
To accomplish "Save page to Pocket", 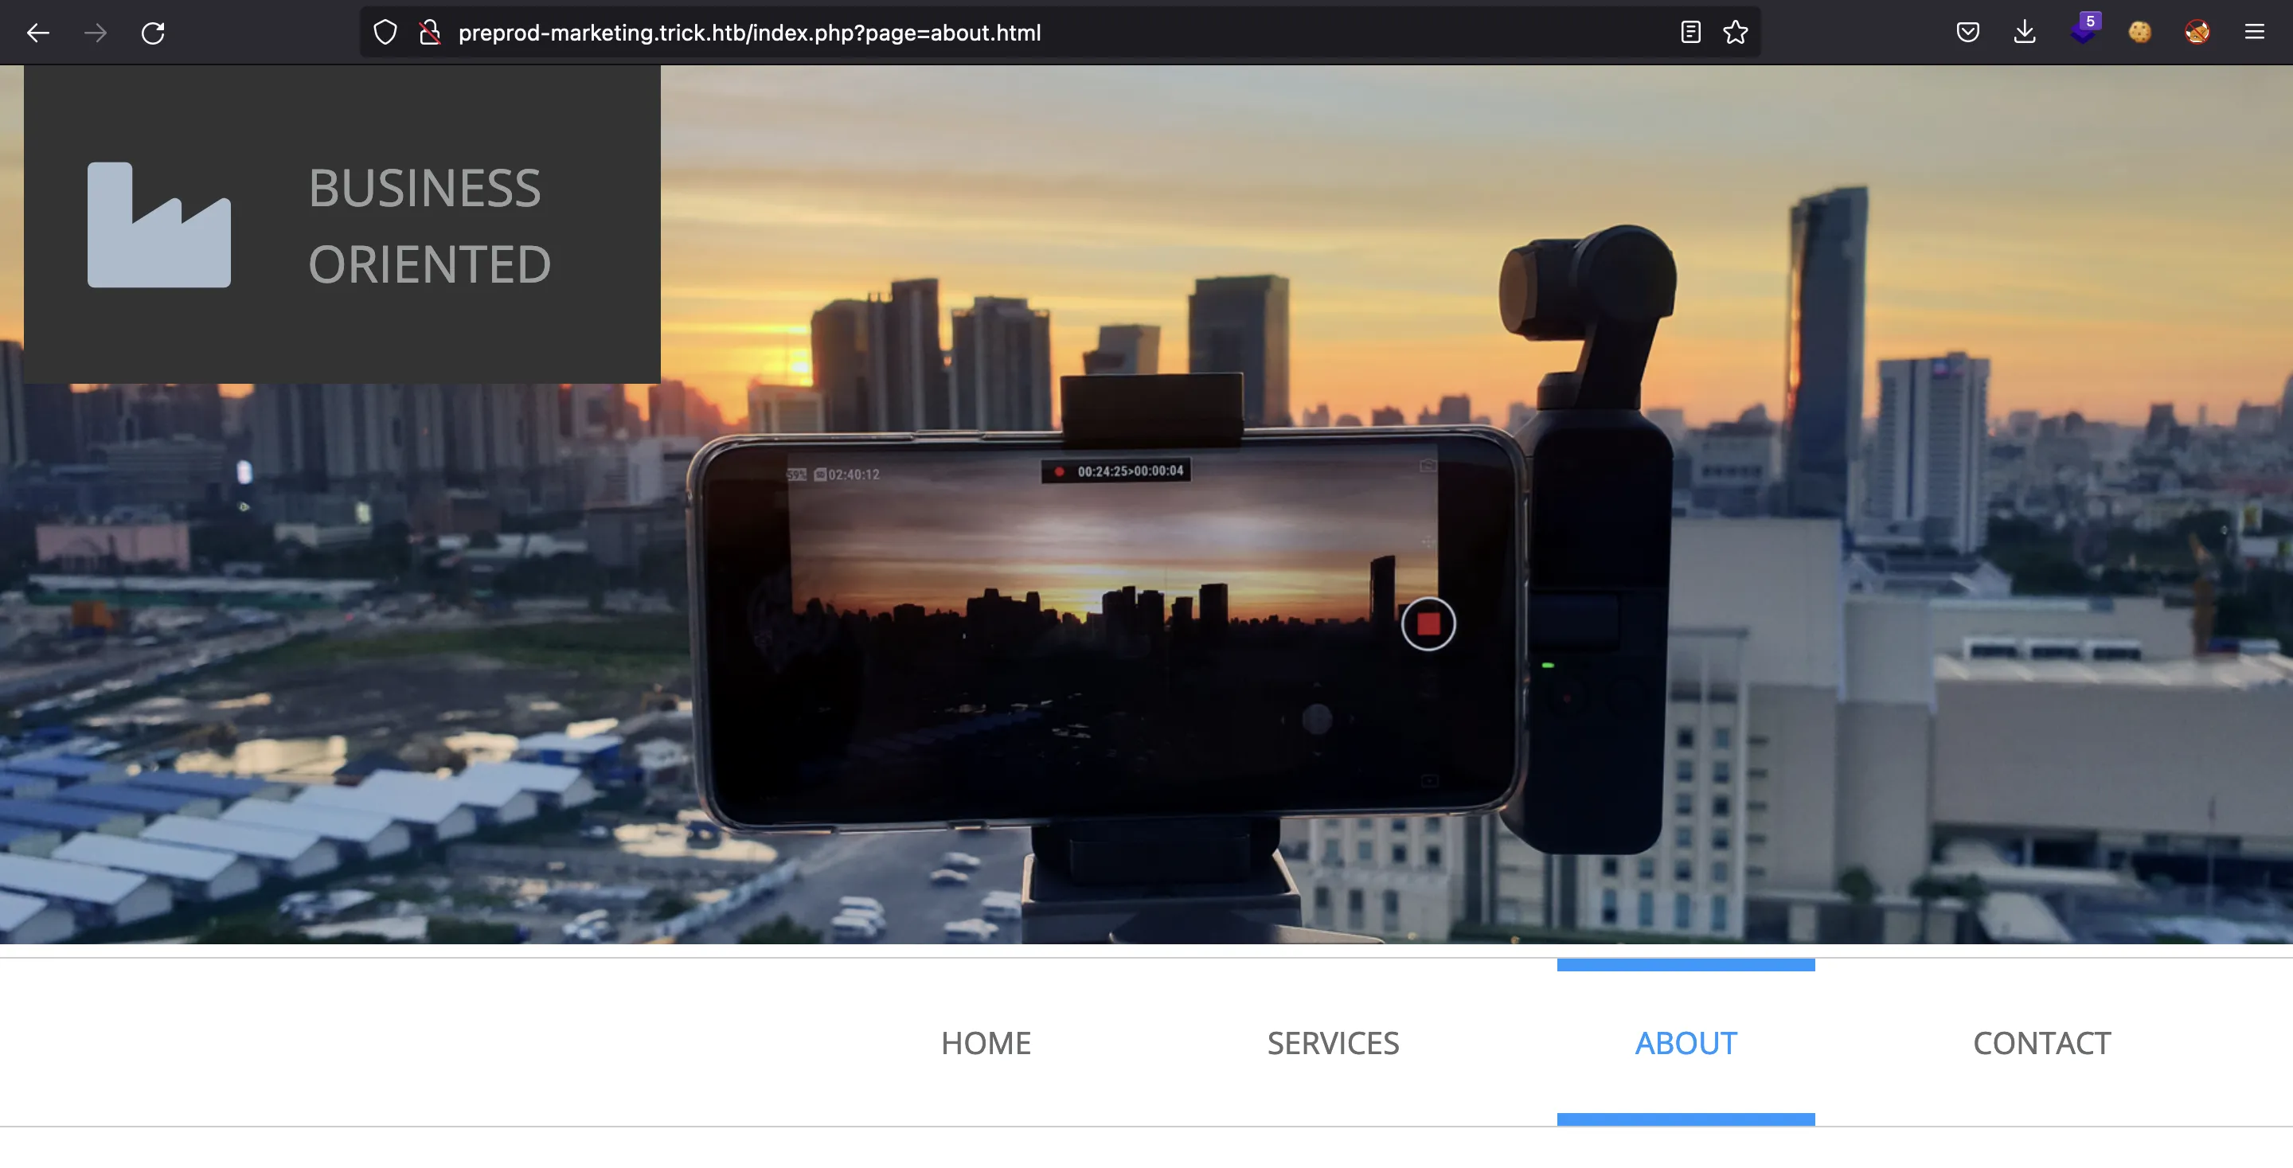I will point(1968,33).
